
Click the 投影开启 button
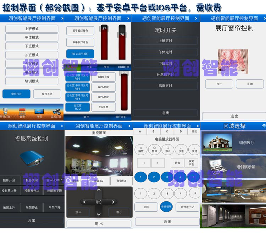(9, 180)
